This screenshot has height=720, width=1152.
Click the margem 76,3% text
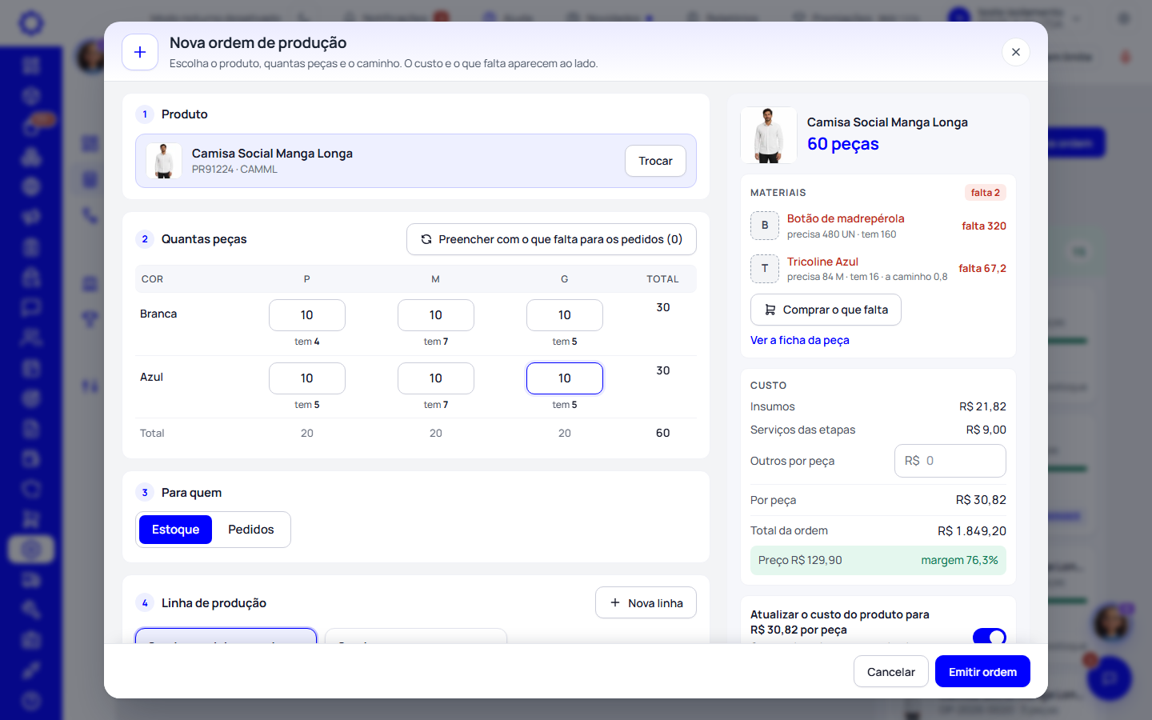pos(959,560)
